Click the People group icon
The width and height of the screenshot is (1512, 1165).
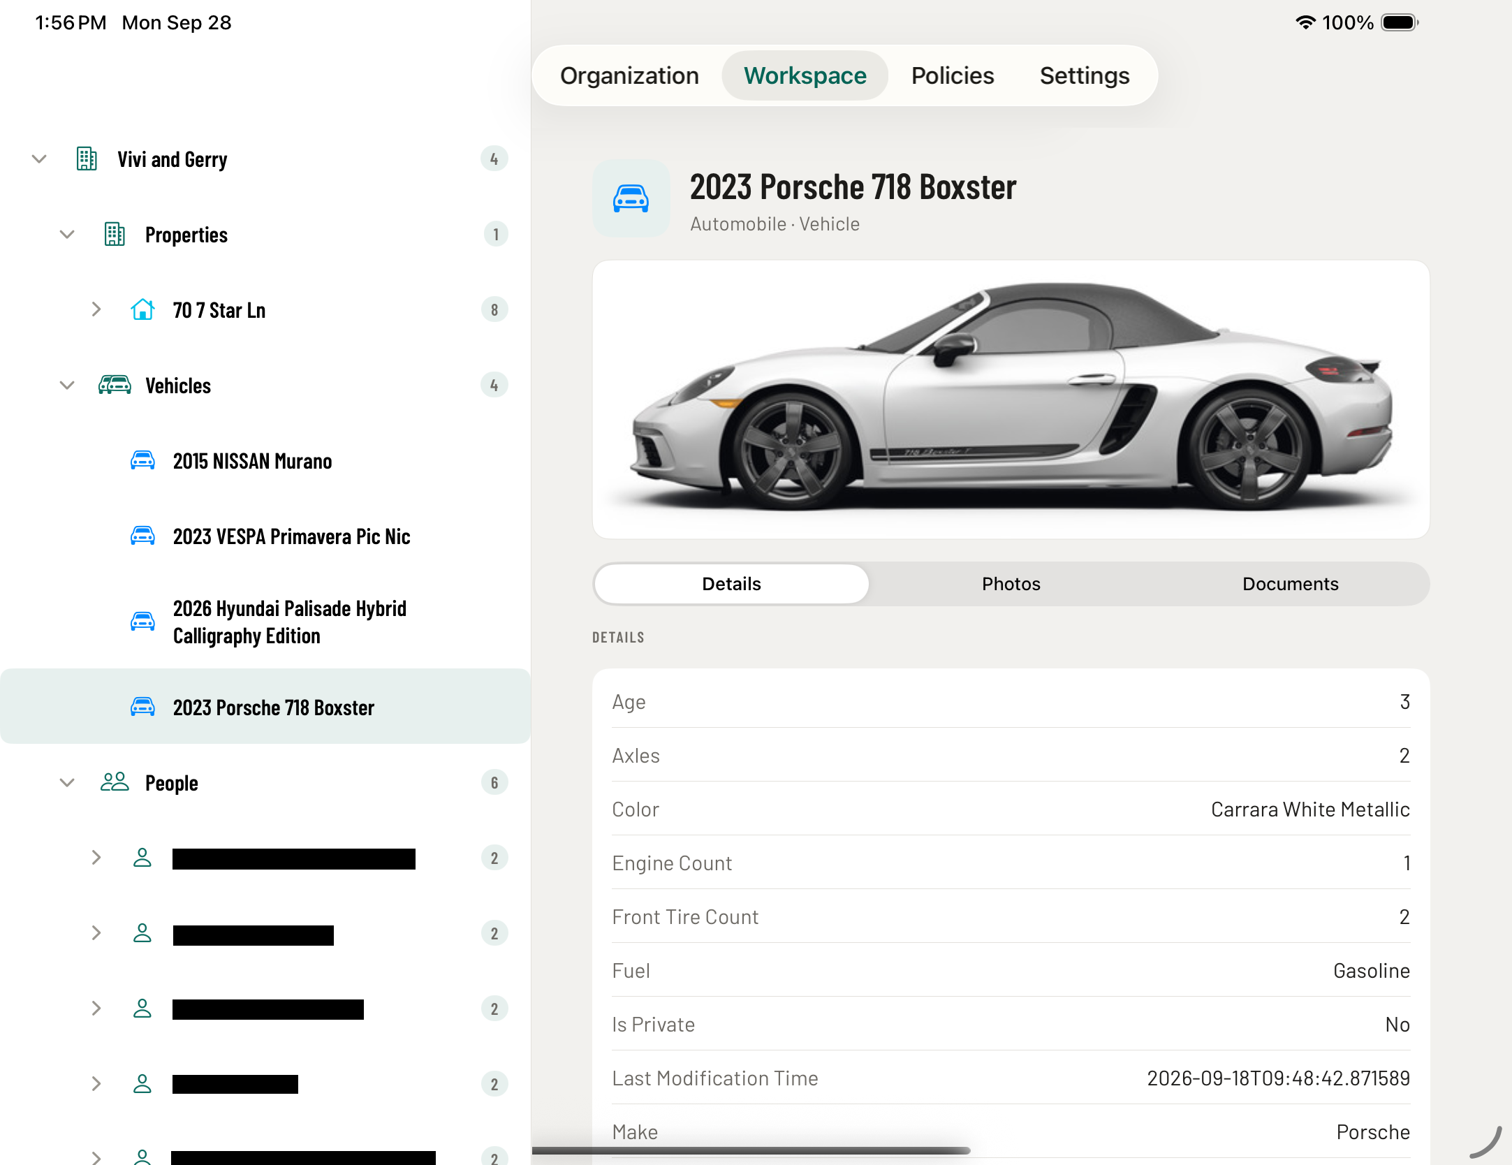tap(115, 782)
